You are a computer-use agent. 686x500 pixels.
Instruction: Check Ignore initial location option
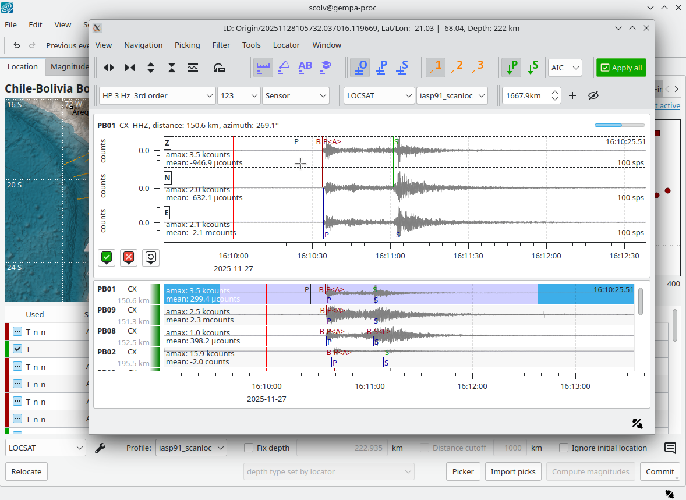(x=564, y=448)
